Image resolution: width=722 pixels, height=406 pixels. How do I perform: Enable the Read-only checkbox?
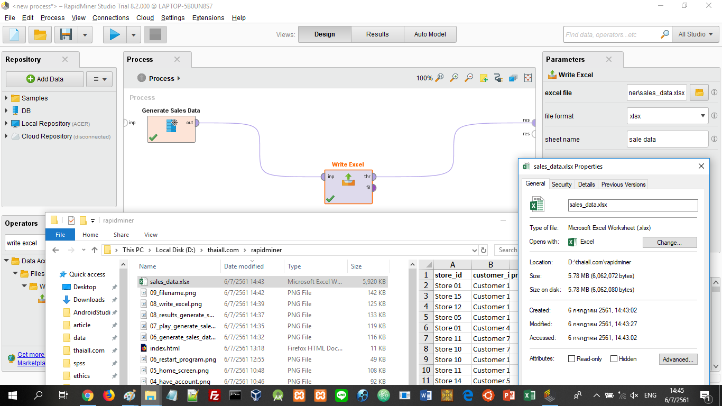pyautogui.click(x=571, y=359)
